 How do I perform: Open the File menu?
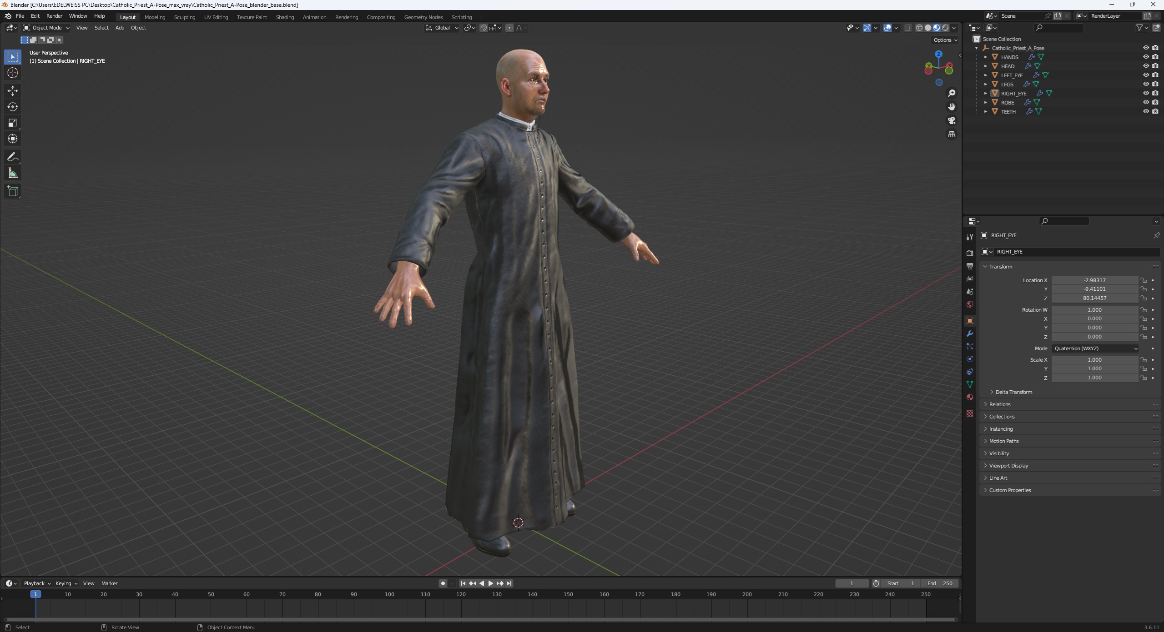(x=20, y=16)
